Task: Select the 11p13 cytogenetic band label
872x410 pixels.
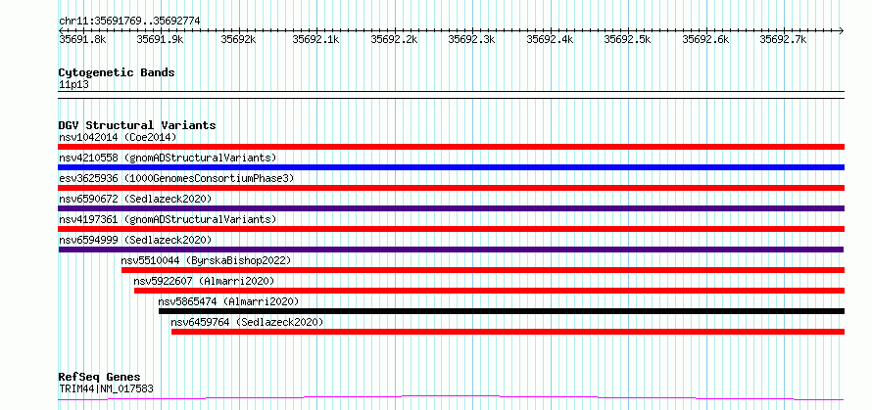Action: point(73,84)
